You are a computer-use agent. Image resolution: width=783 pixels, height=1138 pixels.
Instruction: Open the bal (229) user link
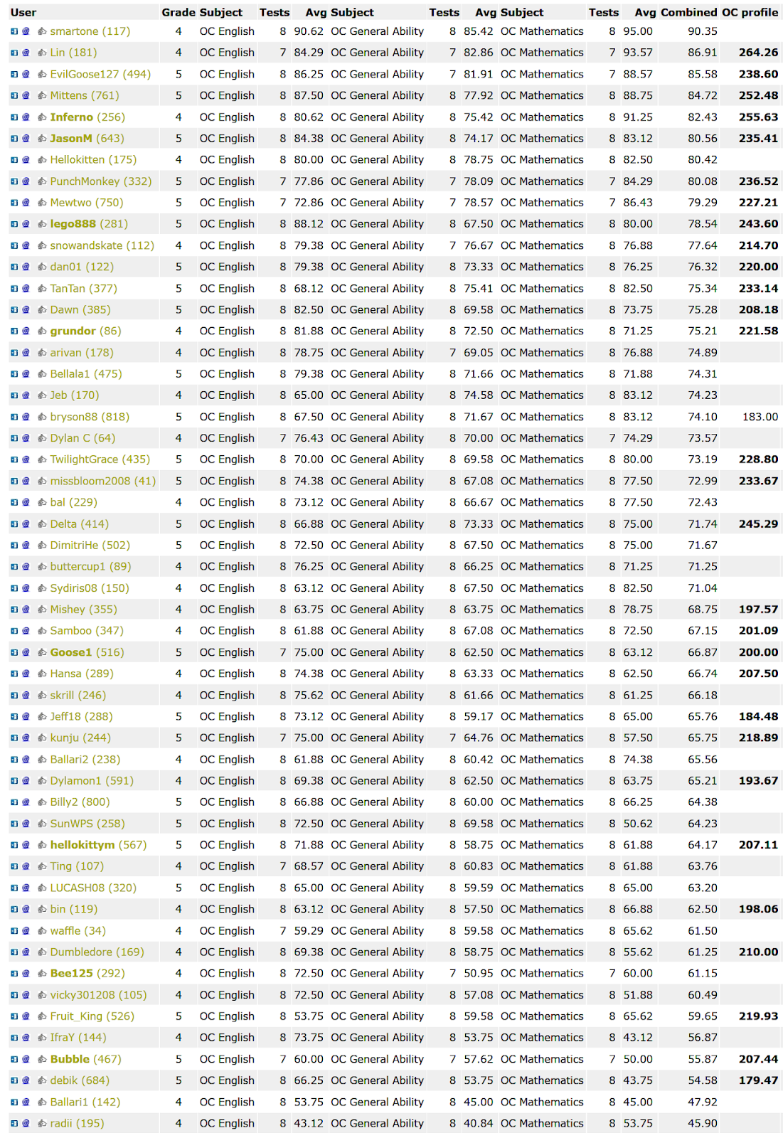(74, 502)
